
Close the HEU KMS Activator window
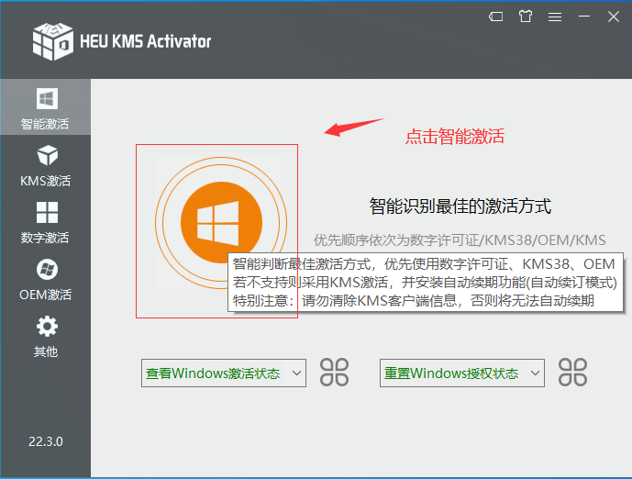[x=614, y=17]
